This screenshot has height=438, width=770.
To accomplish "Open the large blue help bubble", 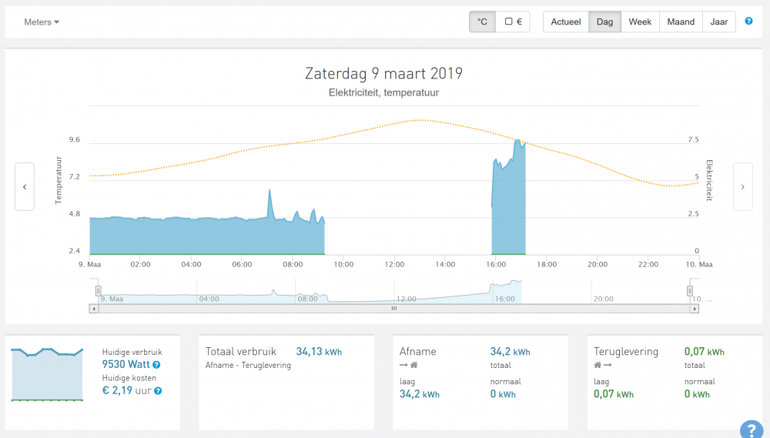I will point(751,430).
